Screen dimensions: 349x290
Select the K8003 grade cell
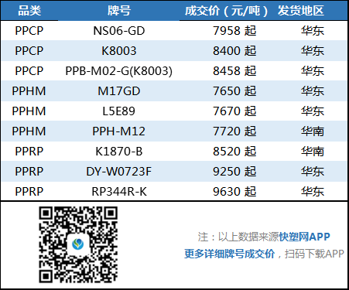(119, 51)
